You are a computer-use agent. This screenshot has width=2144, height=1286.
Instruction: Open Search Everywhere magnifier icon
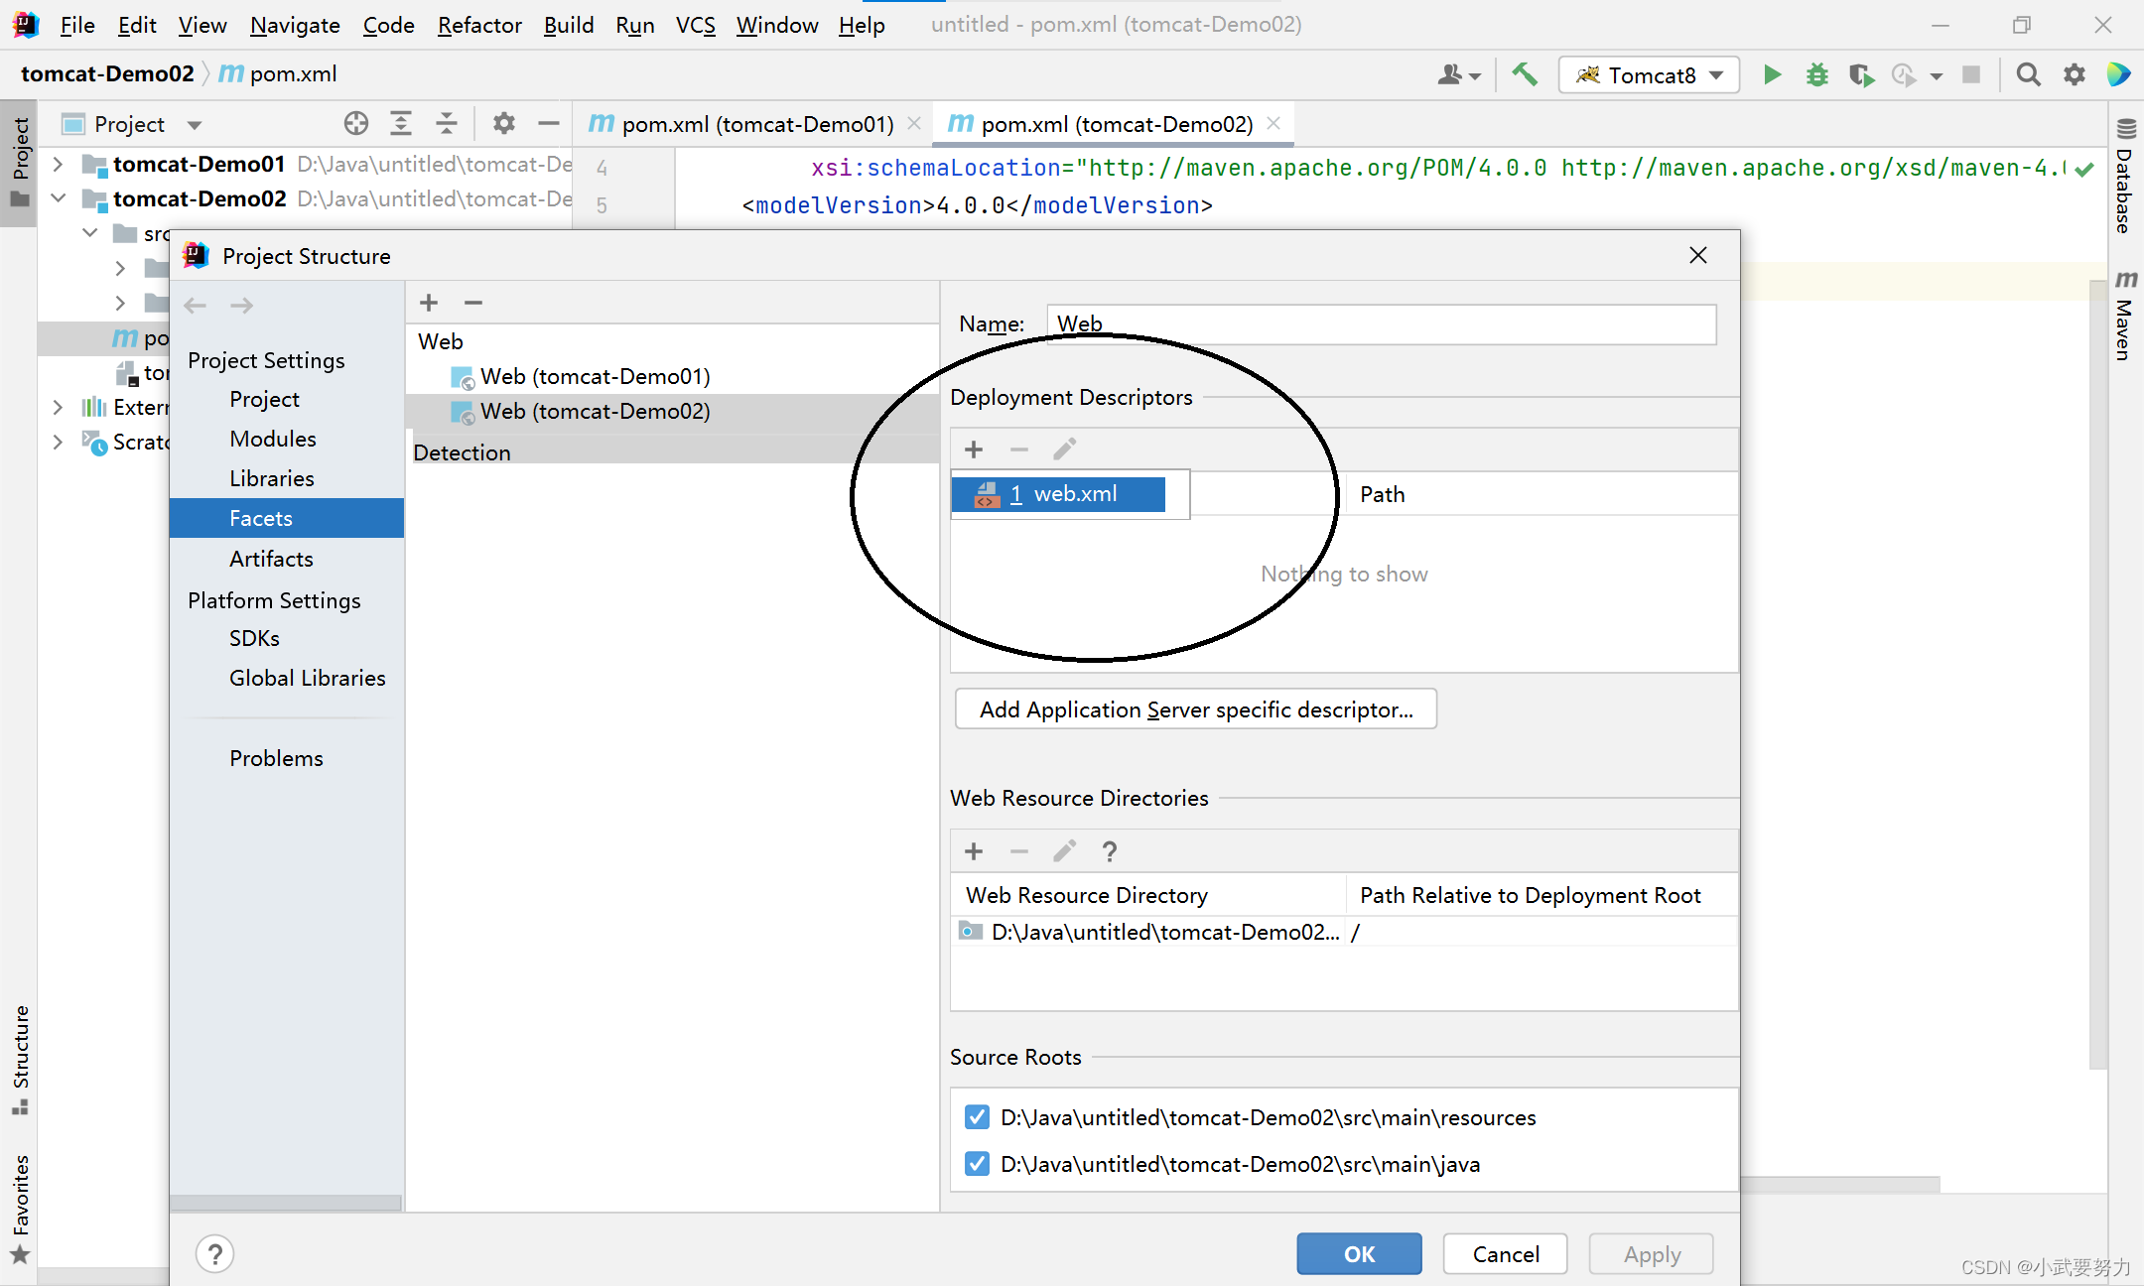coord(2028,74)
